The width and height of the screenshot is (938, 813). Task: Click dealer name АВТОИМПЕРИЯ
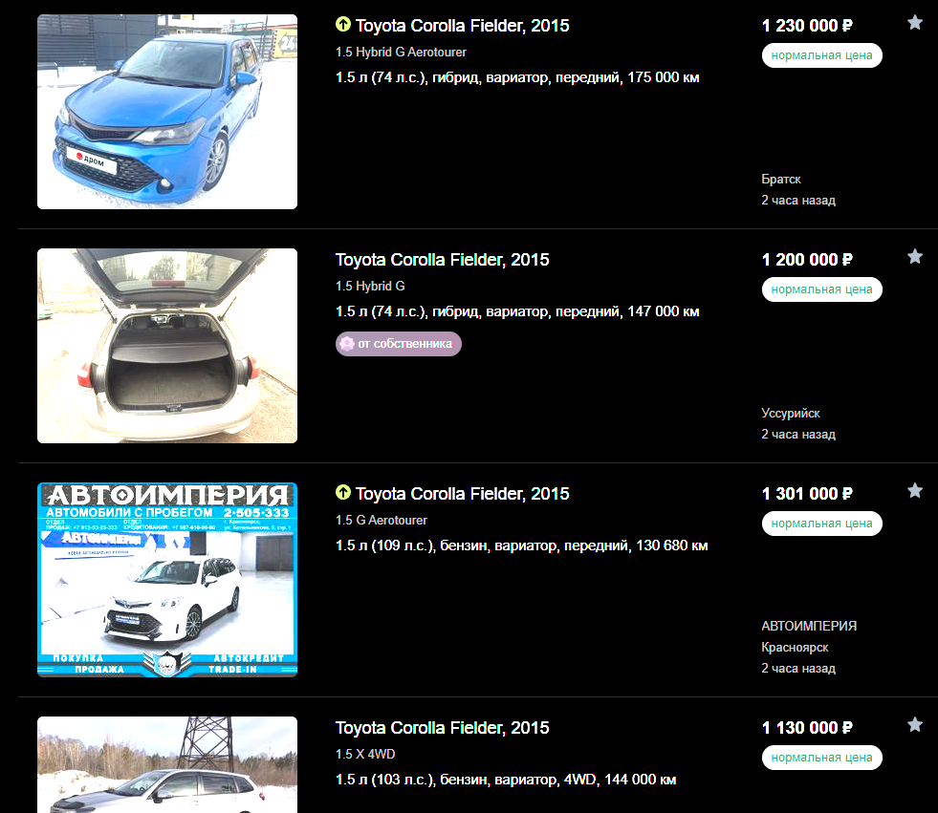809,626
